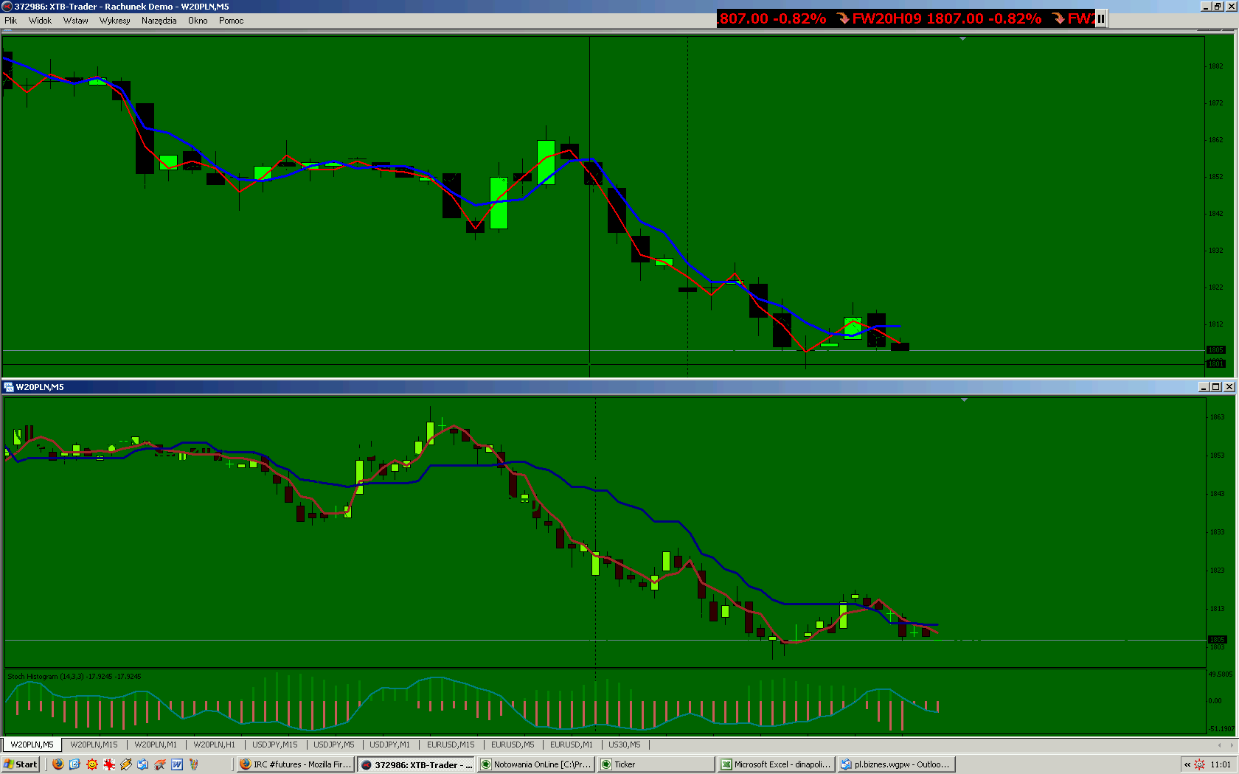1239x774 pixels.
Task: Click the XTB-Trader taskbar button
Action: [x=417, y=764]
